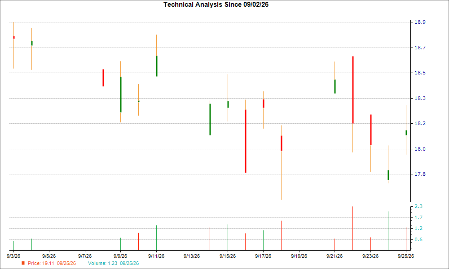Viewport: 449px width, 269px height.
Task: Select the Volume: 1.23 09/25/26 legend text
Action: click(x=114, y=263)
